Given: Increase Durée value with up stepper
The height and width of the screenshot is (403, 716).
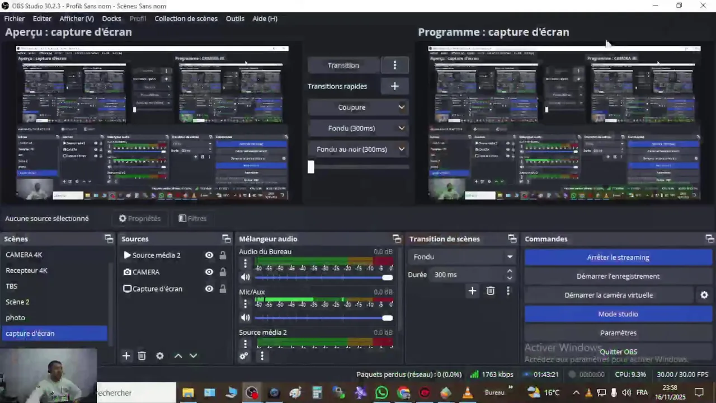Looking at the screenshot, I should click(x=509, y=271).
